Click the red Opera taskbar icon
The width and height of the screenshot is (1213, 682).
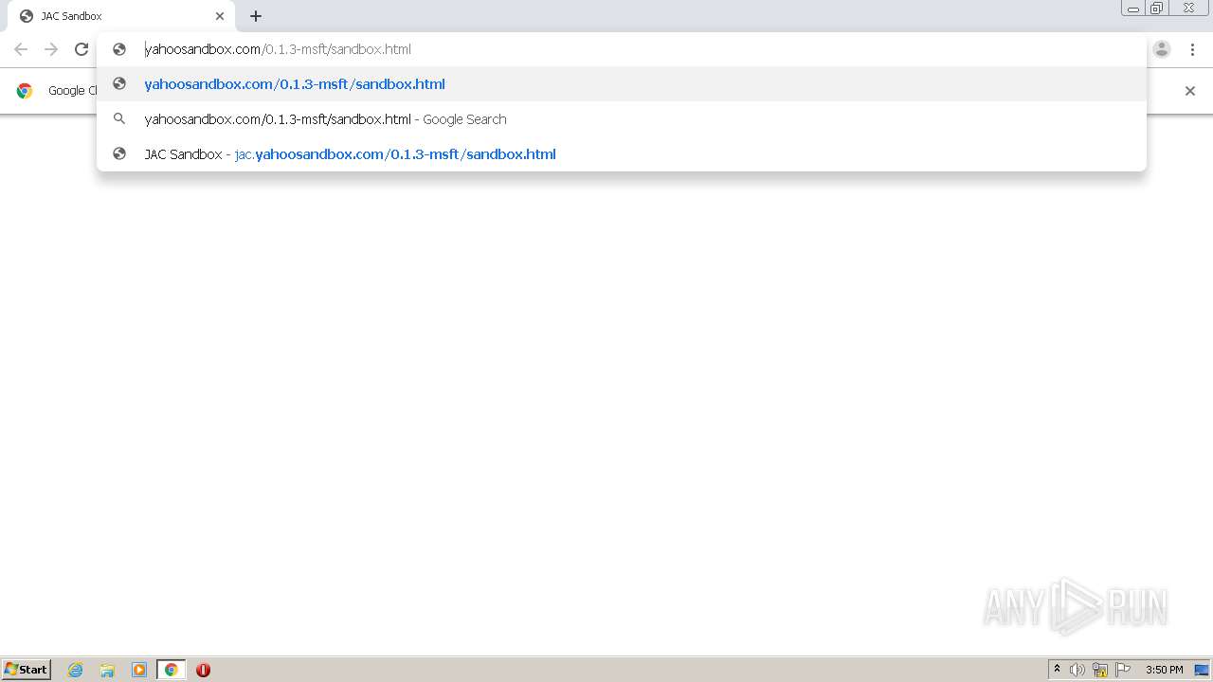point(203,670)
